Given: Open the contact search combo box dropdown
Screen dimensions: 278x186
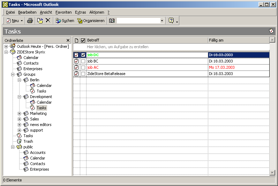Looking at the screenshot, I should pyautogui.click(x=162, y=21).
